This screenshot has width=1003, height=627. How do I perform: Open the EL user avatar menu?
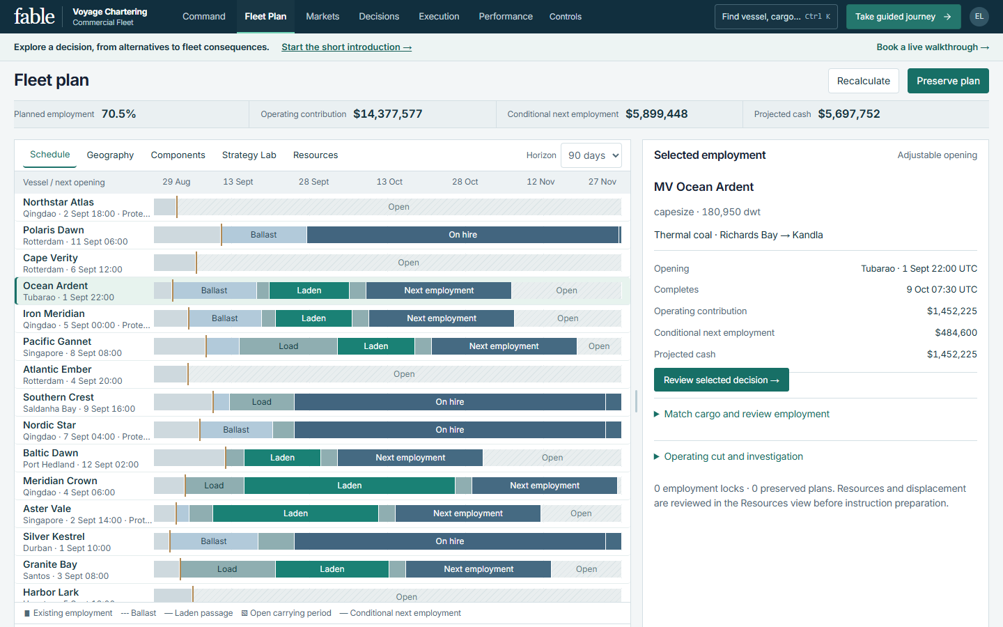(979, 17)
